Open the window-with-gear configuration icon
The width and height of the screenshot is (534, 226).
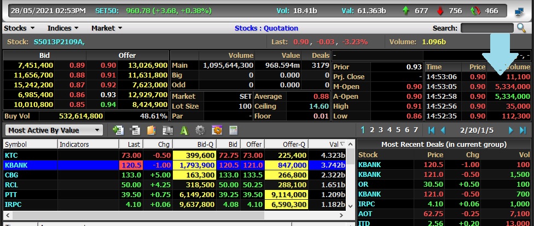point(217,130)
